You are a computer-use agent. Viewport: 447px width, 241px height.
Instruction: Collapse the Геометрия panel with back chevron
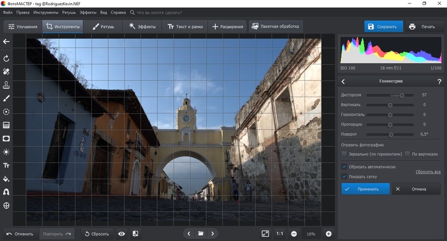tap(344, 82)
